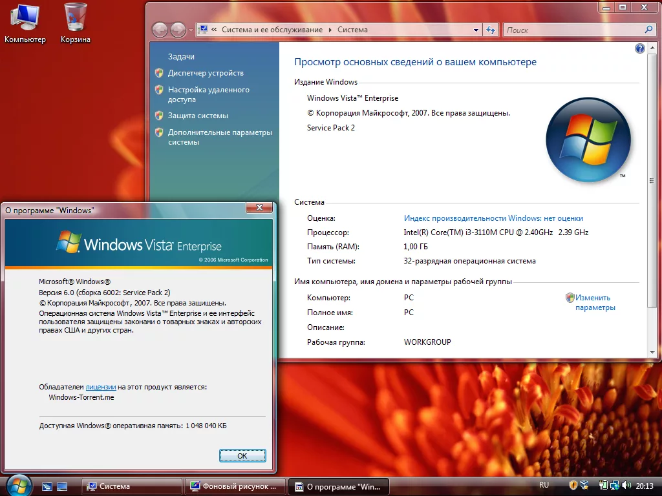
Task: Switch to 'О программе Win...' taskbar button
Action: pos(338,486)
